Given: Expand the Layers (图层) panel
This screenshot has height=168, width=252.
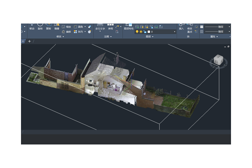Looking at the screenshot, I should pyautogui.click(x=150, y=37).
